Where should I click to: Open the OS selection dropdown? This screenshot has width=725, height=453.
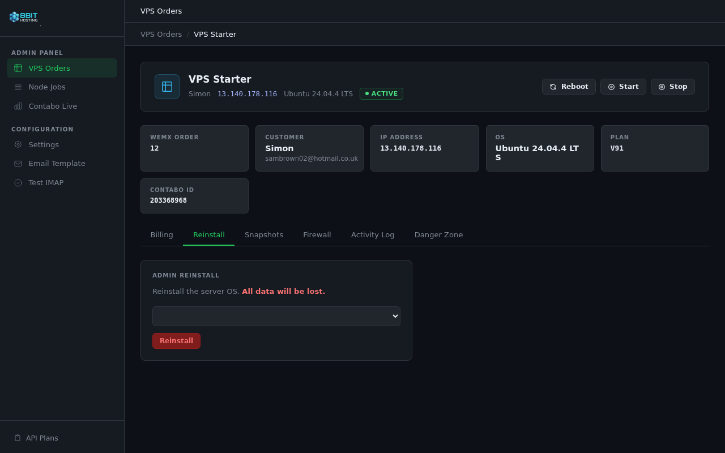coord(276,316)
